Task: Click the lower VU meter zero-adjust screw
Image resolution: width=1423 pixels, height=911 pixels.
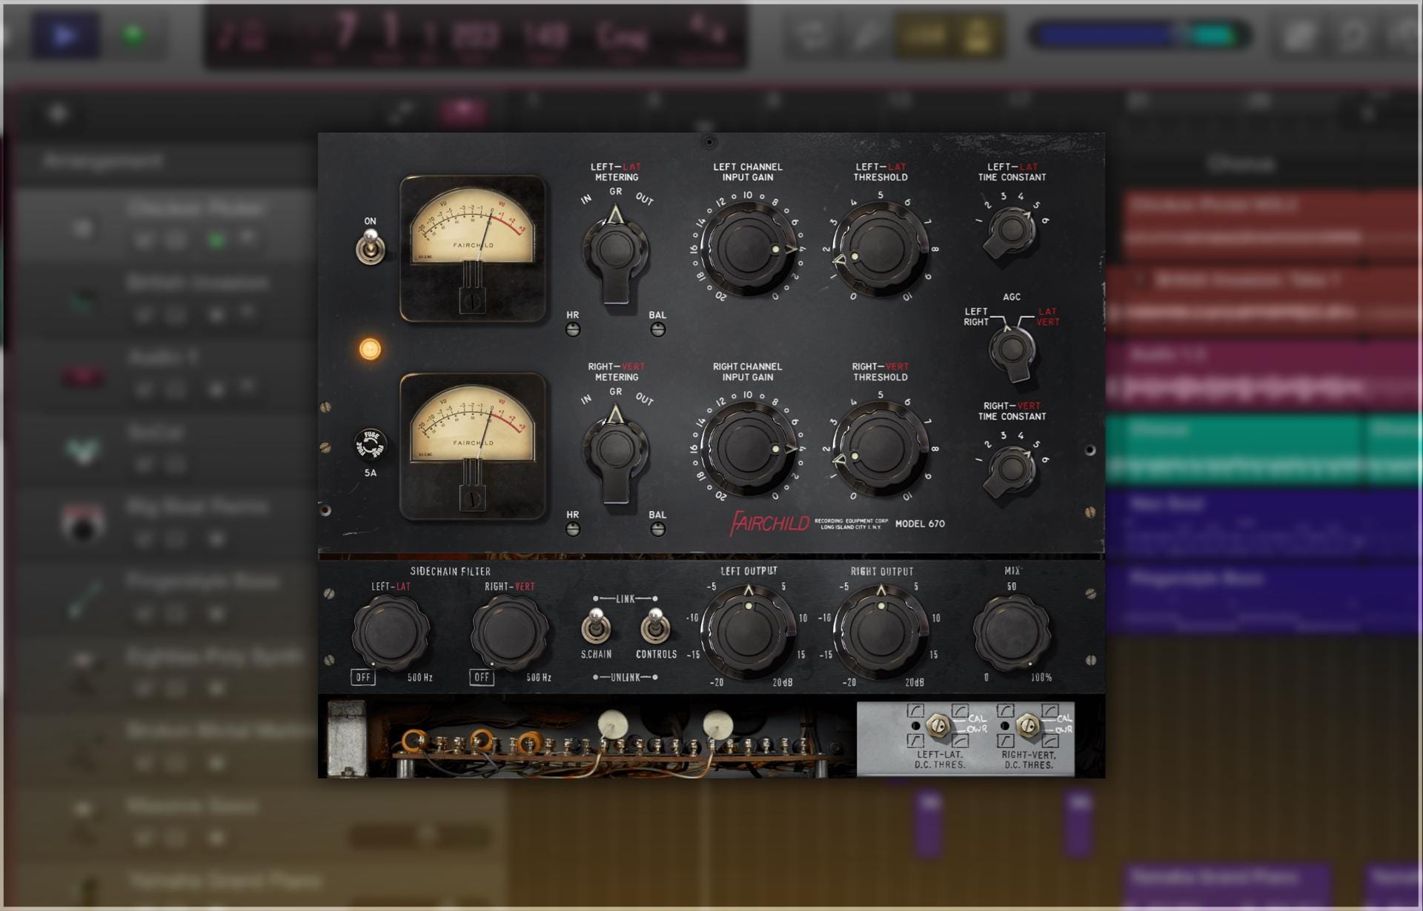Action: click(x=472, y=500)
